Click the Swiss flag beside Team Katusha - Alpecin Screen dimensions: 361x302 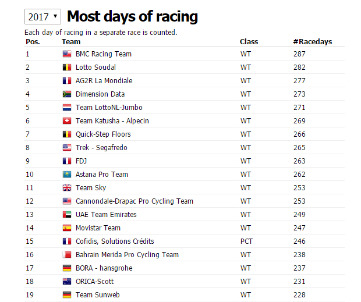pos(67,121)
